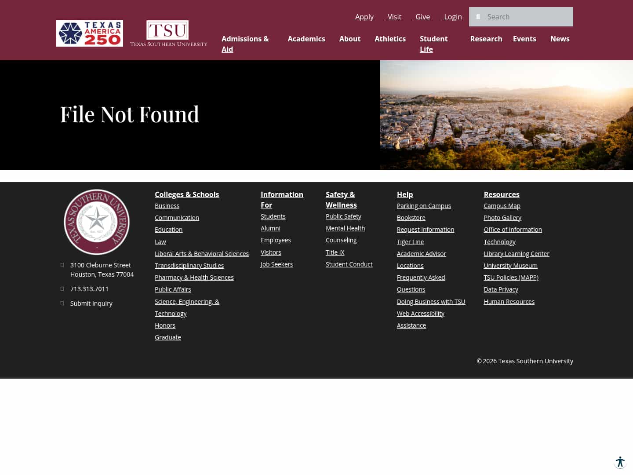Open the Alumni link
Screen dimensions: 633x475
click(270, 228)
